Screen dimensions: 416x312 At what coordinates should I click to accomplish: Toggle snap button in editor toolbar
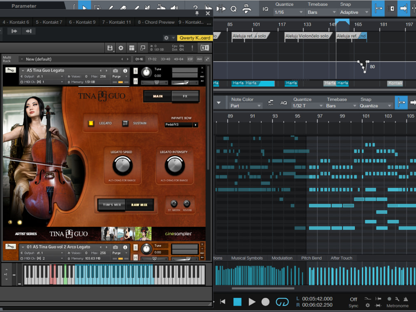401,102
